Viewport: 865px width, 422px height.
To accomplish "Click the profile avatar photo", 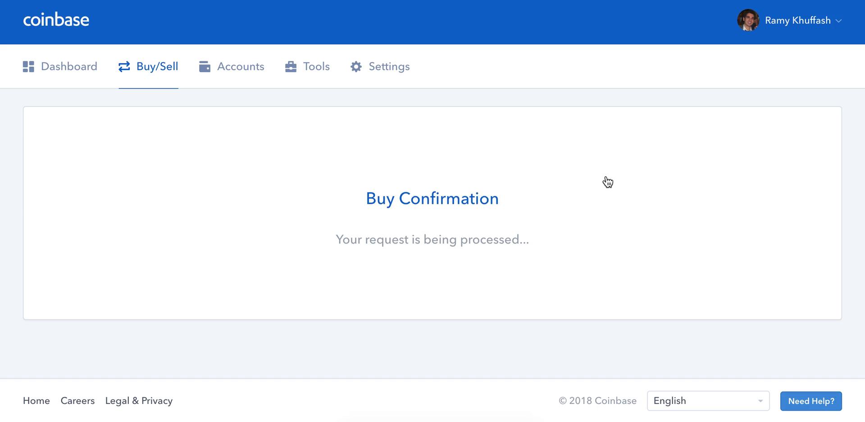I will point(748,20).
